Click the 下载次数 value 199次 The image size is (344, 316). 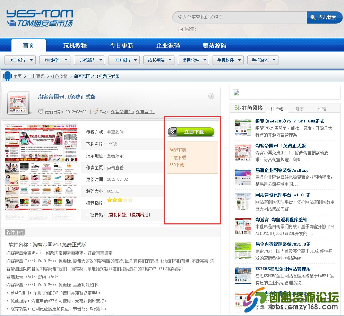pyautogui.click(x=112, y=144)
